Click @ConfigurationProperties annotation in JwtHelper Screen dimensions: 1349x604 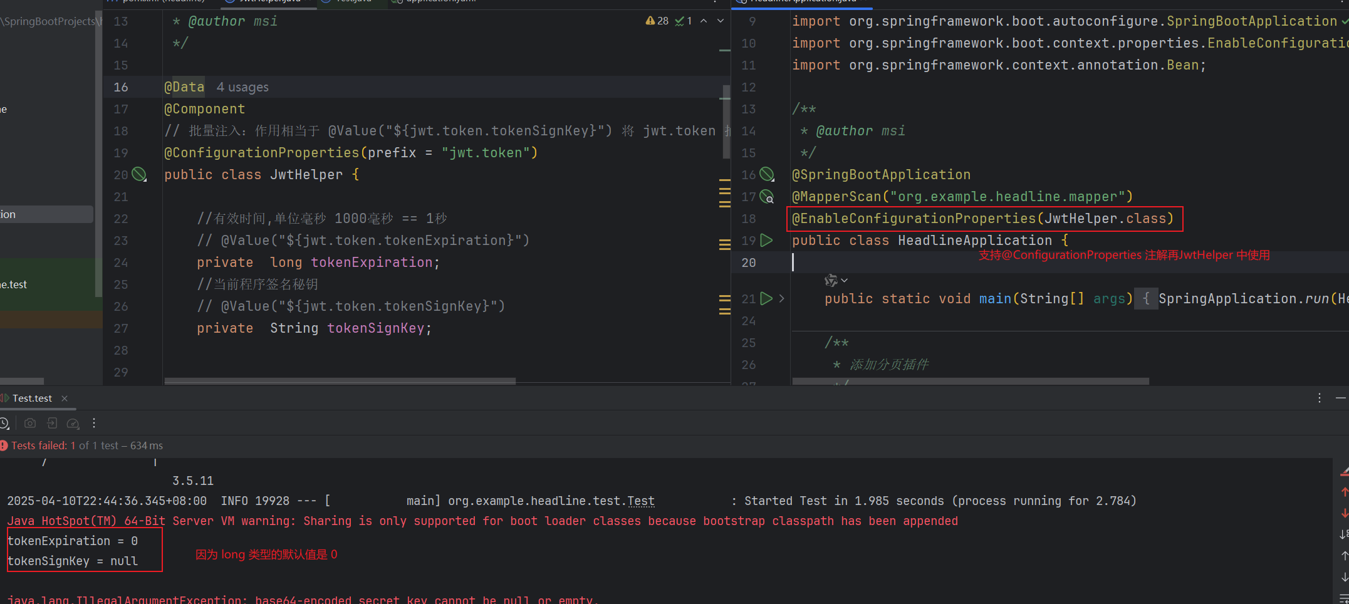262,153
